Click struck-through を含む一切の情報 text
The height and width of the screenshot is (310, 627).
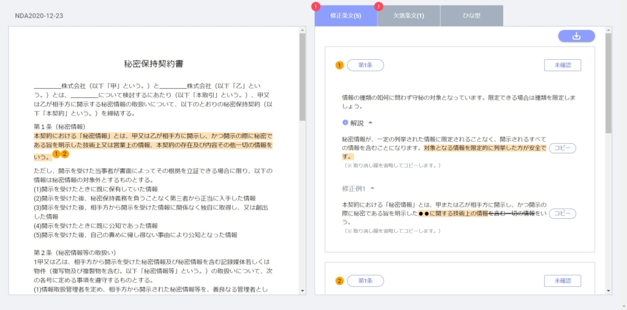pos(512,214)
